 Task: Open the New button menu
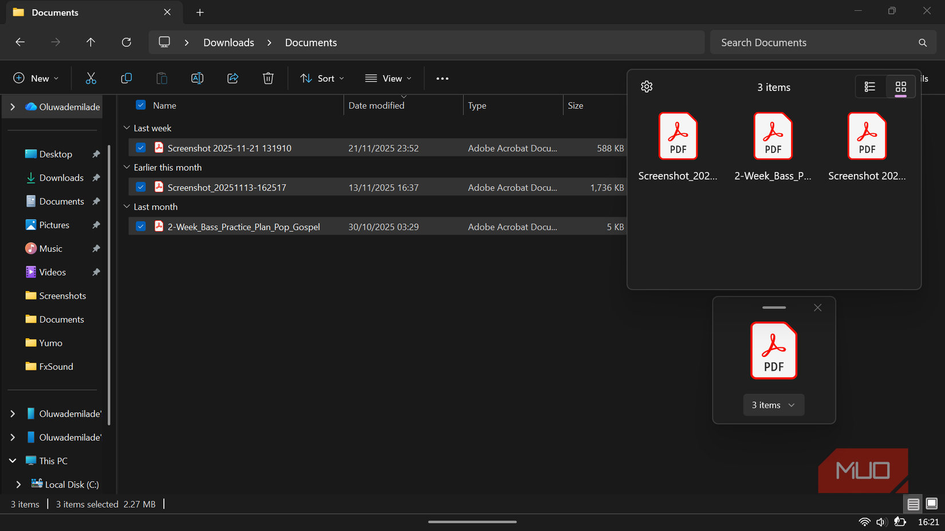36,78
